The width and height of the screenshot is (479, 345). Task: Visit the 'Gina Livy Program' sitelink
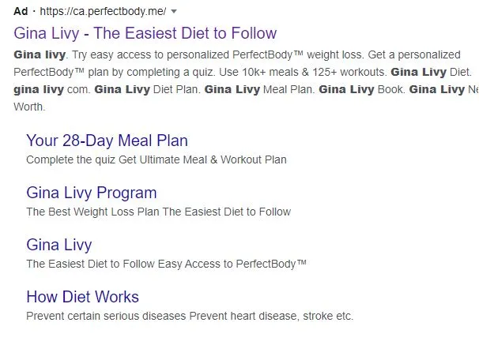tap(92, 193)
